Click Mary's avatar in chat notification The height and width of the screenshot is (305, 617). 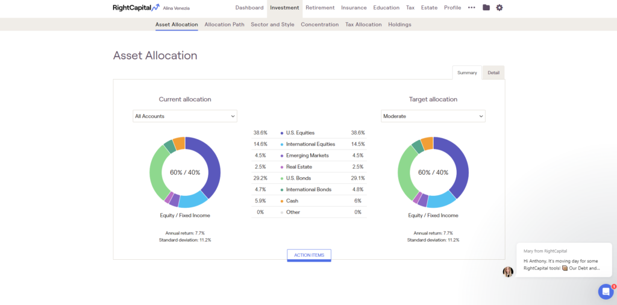tap(508, 272)
